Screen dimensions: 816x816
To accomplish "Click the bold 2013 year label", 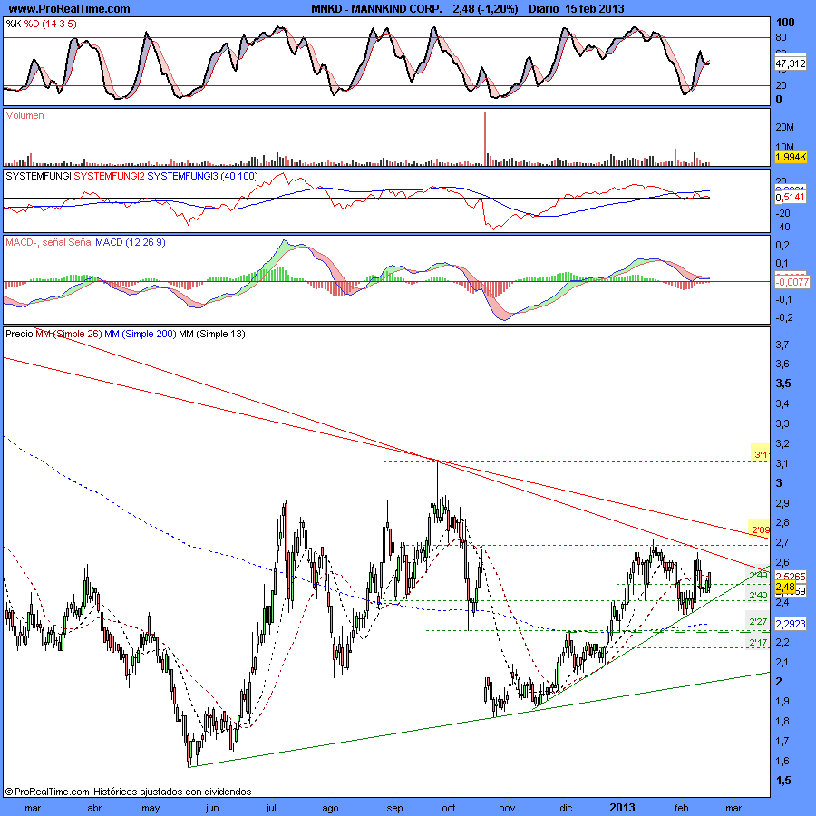I will coord(622,808).
